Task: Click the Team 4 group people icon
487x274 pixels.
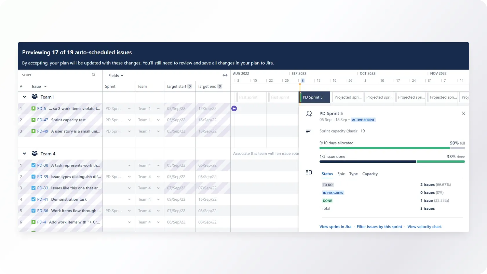Action: (x=34, y=154)
